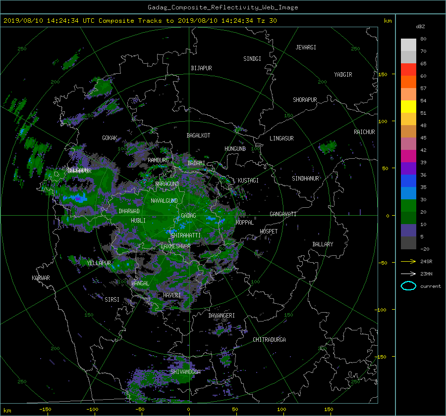Click the GADAG radar center label
This screenshot has height=416, width=446.
pyautogui.click(x=188, y=216)
